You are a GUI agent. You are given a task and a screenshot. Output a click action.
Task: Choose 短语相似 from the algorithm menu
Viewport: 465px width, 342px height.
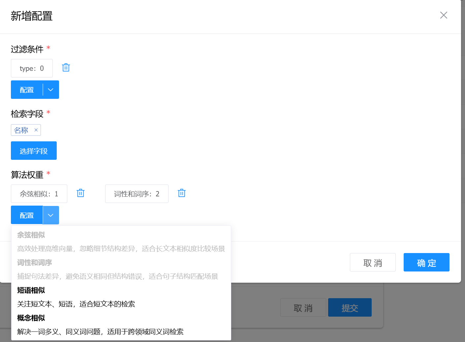(x=31, y=290)
